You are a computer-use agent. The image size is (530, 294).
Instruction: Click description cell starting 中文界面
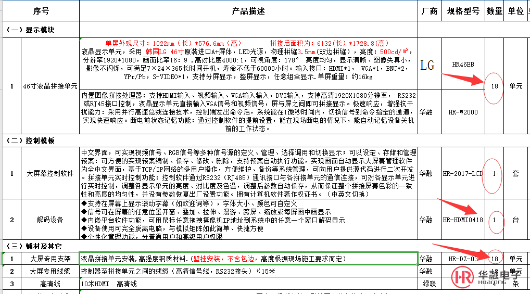click(248, 173)
